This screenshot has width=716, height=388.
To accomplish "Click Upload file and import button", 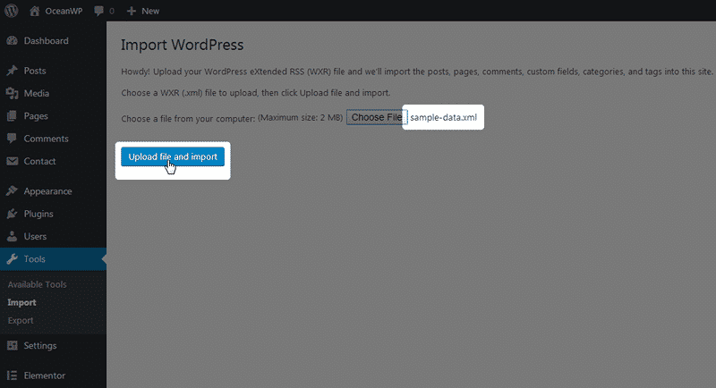I will tap(173, 156).
